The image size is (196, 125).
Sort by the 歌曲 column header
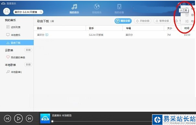tap(39, 28)
